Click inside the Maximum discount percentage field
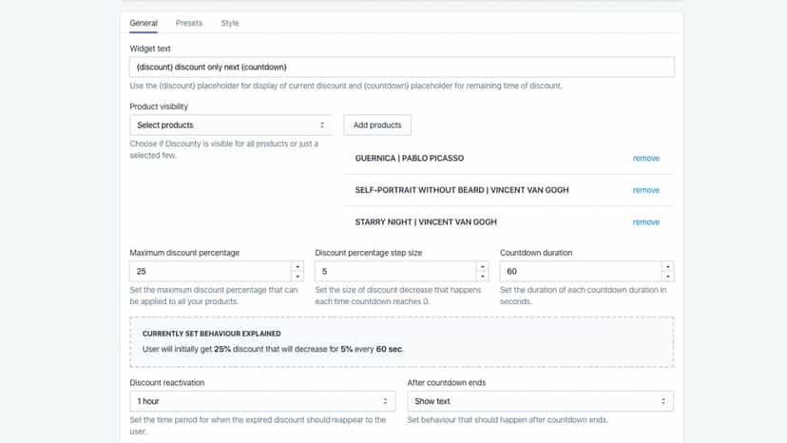This screenshot has height=443, width=787. [211, 271]
